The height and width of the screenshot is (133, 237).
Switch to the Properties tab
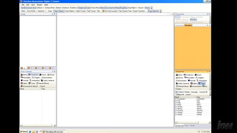[180, 25]
